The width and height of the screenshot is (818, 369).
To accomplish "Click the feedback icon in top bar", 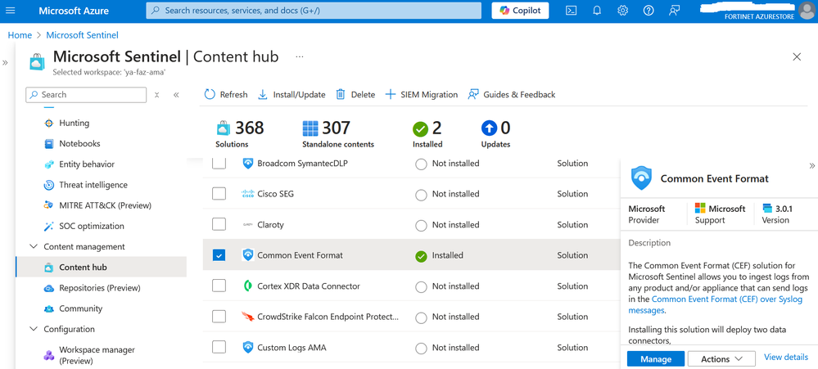I will [675, 11].
